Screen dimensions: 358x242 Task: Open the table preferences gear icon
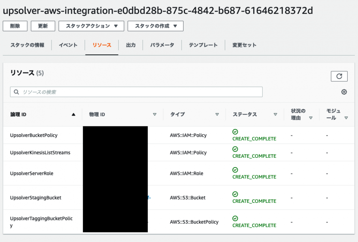[344, 92]
